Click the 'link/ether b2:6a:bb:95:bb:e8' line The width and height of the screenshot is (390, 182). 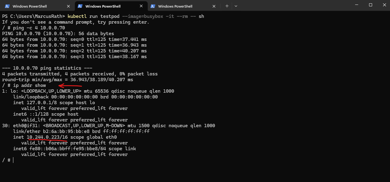81,131
